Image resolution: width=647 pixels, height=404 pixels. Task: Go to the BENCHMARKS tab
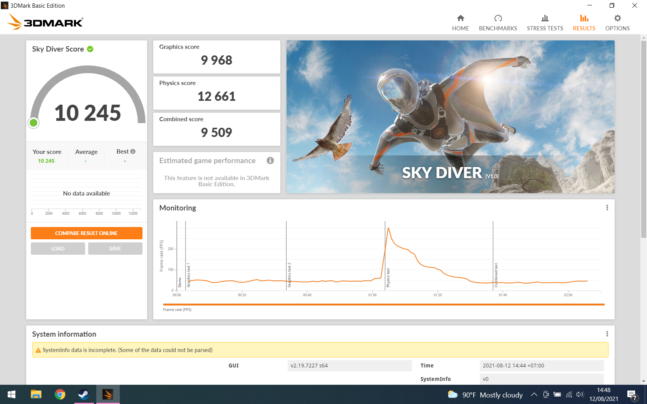498,23
